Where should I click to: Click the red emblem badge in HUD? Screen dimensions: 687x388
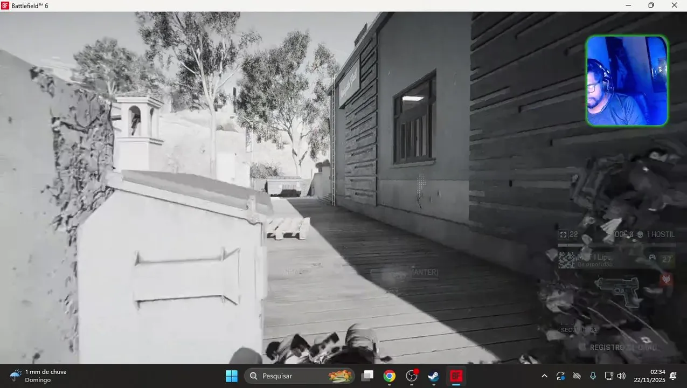click(667, 279)
